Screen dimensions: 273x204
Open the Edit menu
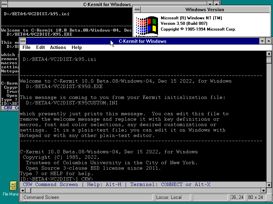[x=40, y=47]
